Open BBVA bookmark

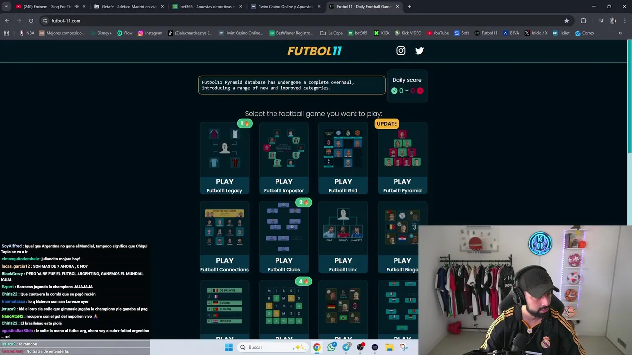tap(511, 33)
